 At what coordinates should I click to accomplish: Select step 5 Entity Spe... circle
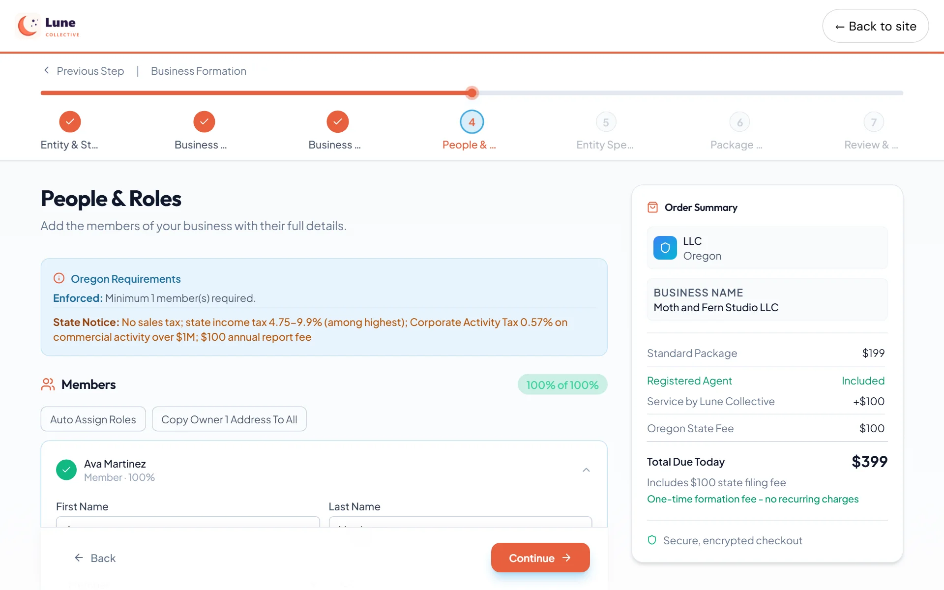coord(606,122)
